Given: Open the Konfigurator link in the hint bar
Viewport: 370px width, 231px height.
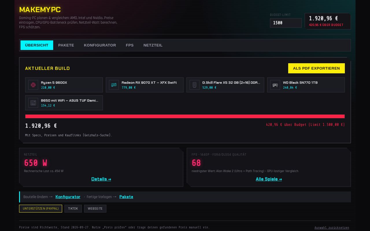Looking at the screenshot, I should point(68,197).
